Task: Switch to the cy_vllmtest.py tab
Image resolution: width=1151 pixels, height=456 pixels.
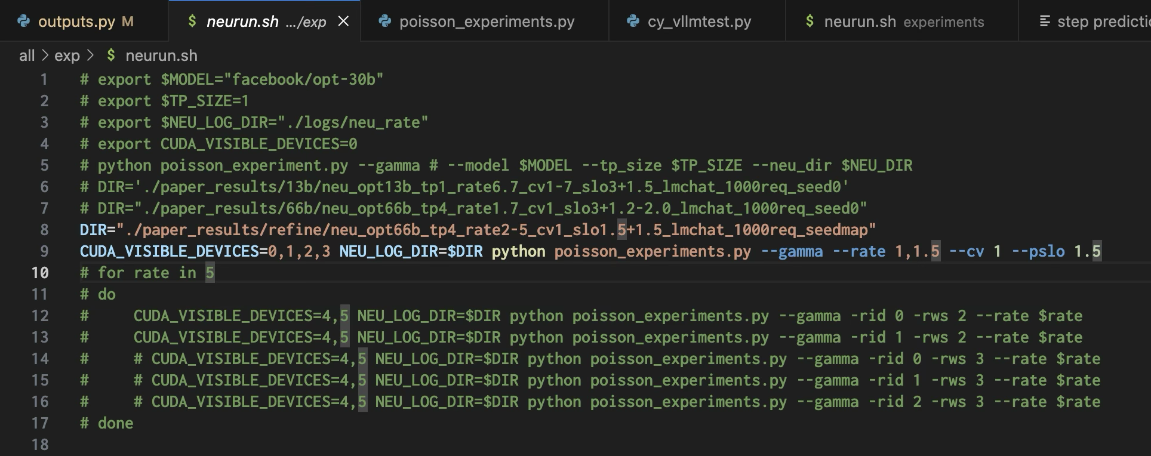Action: [697, 21]
